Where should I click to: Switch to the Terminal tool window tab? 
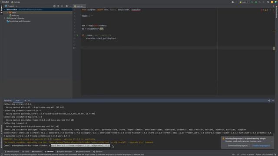coord(49,152)
